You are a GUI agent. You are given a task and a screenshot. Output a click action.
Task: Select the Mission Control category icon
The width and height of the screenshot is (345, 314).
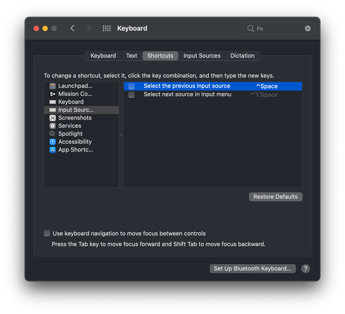pos(52,94)
